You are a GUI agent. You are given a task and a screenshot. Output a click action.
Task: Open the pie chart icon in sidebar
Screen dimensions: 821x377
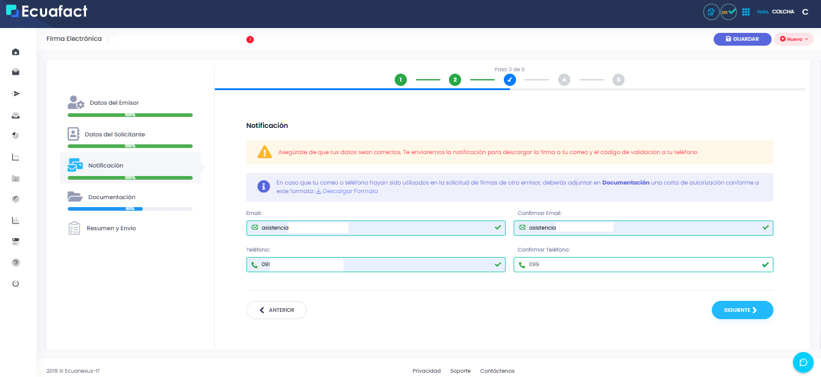[x=16, y=135]
